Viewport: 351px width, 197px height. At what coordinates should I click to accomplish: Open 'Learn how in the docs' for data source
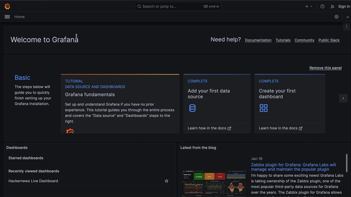pos(210,128)
